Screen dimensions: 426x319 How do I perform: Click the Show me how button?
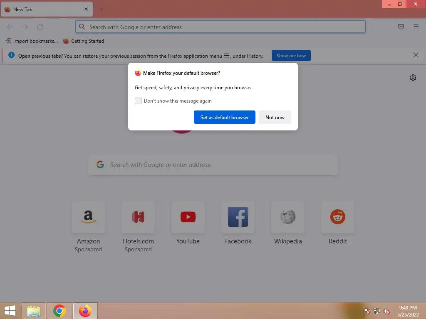291,56
